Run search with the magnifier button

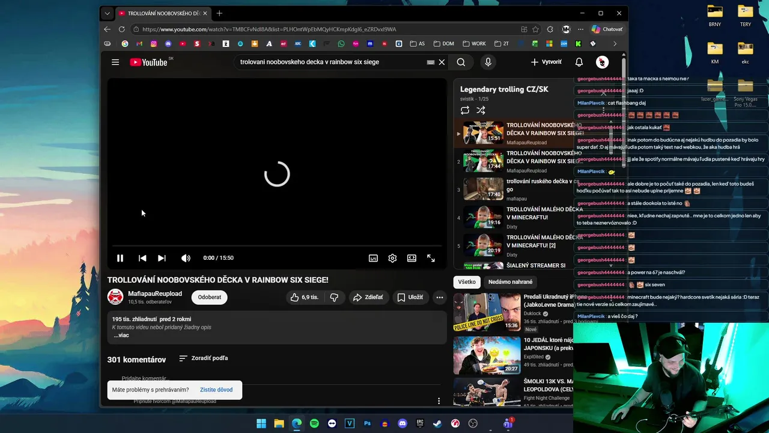(x=461, y=62)
